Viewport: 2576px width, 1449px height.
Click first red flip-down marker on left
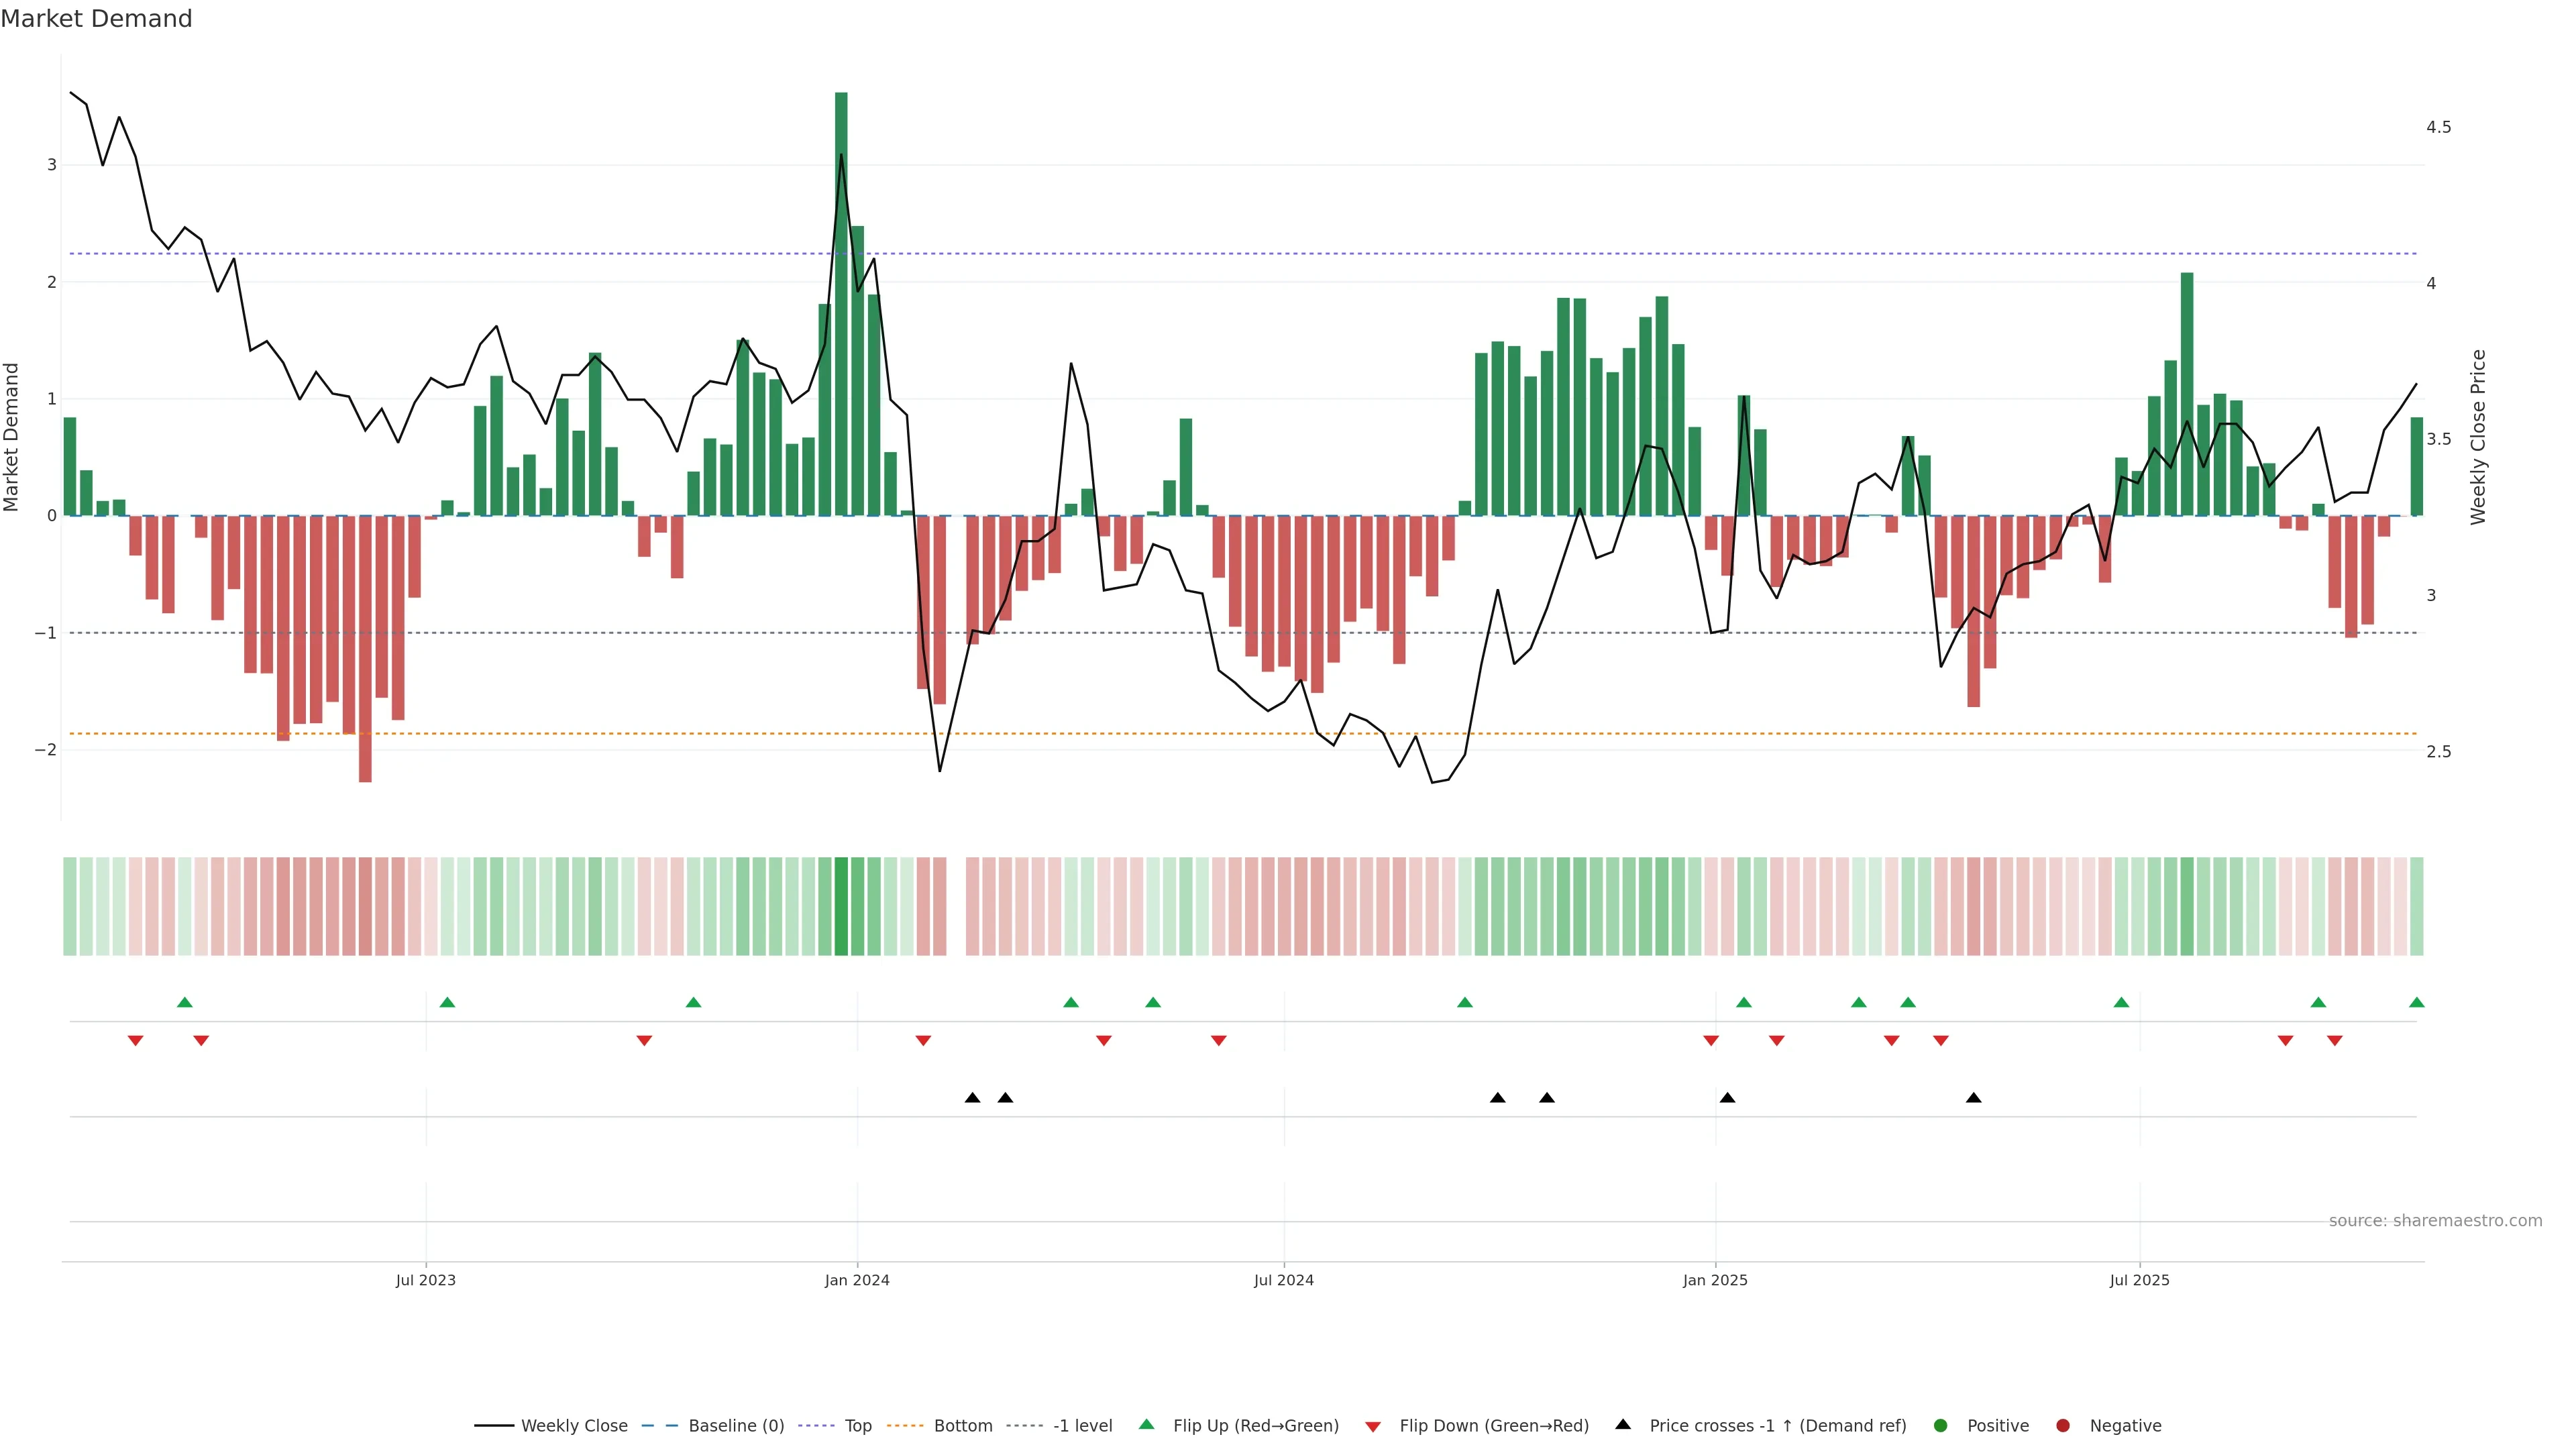tap(135, 1041)
